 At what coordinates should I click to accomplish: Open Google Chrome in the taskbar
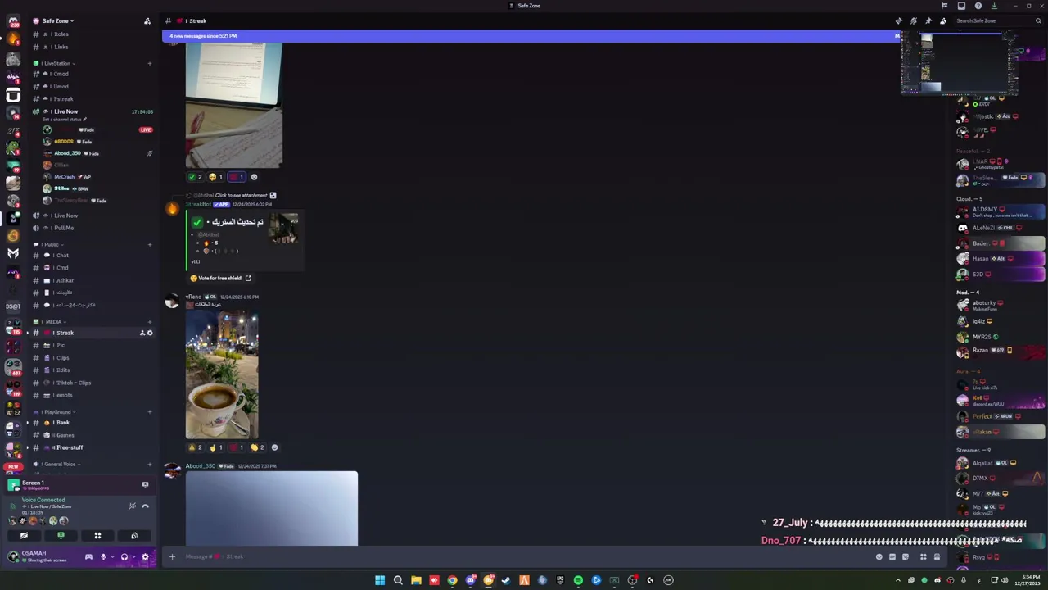click(452, 580)
